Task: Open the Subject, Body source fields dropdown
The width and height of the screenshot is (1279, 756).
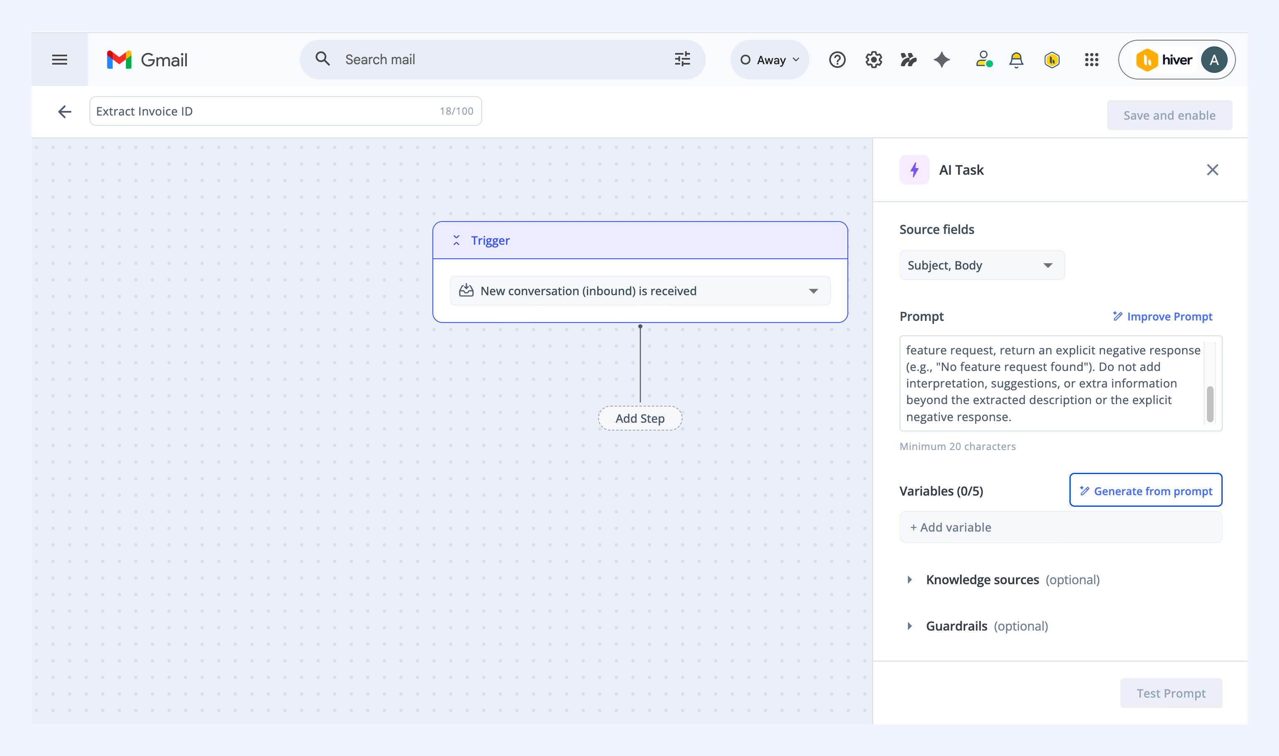Action: (x=982, y=265)
